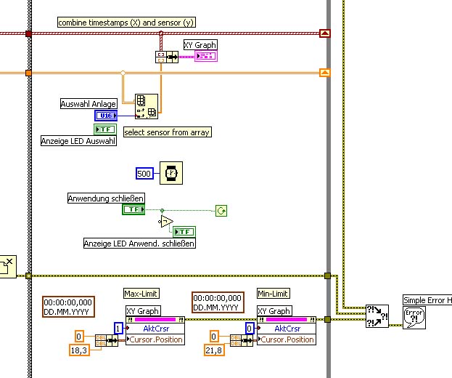Select the 'select sensor from array' comment
This screenshot has width=452, height=378.
pyautogui.click(x=167, y=132)
